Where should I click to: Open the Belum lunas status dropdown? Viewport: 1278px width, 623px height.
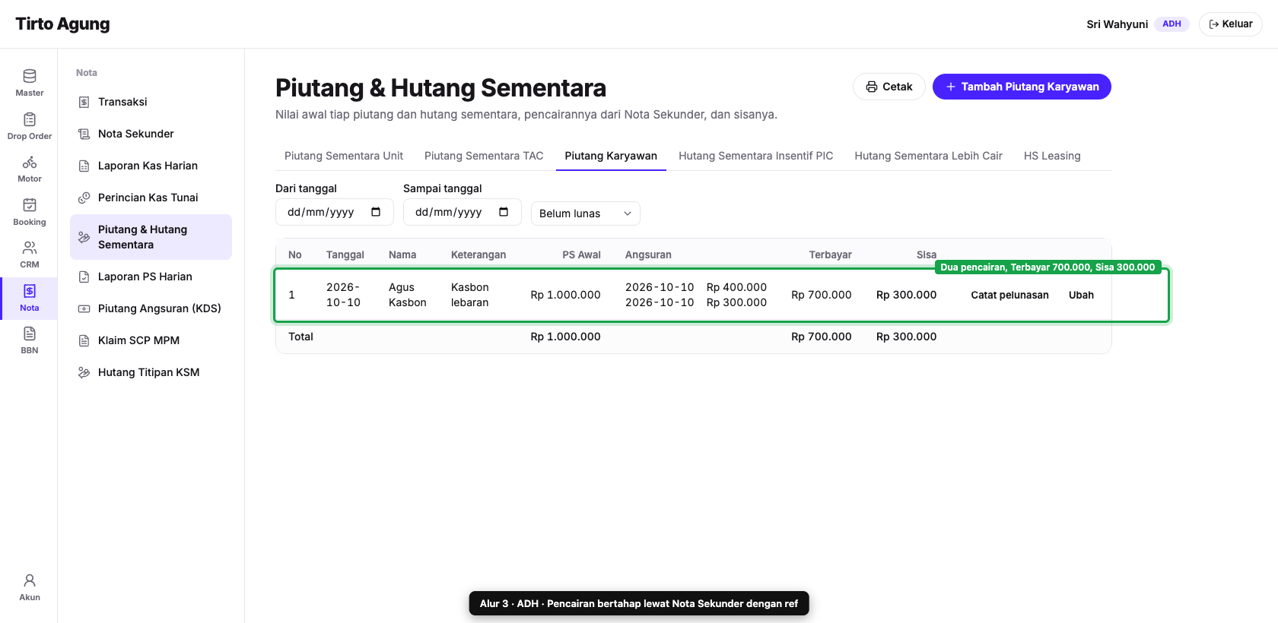585,213
